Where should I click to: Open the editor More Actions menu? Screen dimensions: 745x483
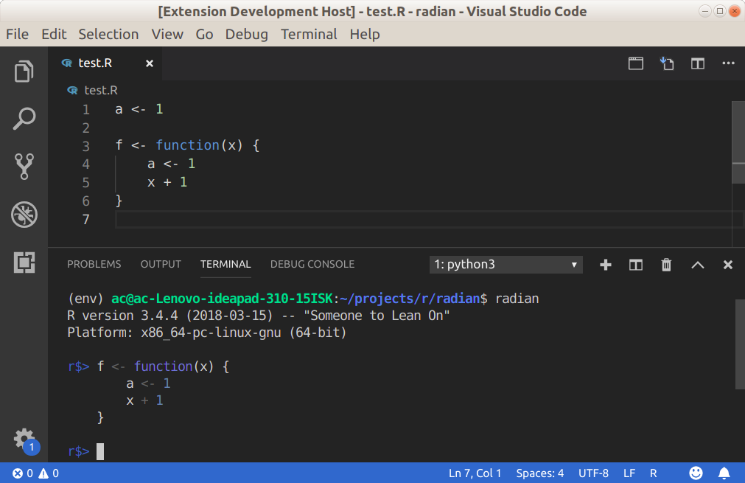pos(728,63)
